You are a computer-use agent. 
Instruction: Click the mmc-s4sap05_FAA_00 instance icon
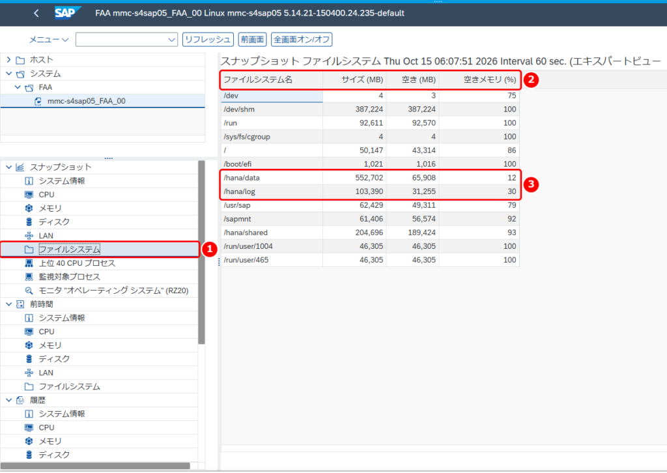(x=38, y=101)
